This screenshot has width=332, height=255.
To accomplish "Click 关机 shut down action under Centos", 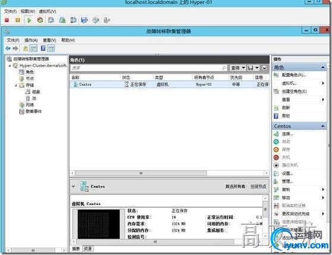I will tap(286, 157).
